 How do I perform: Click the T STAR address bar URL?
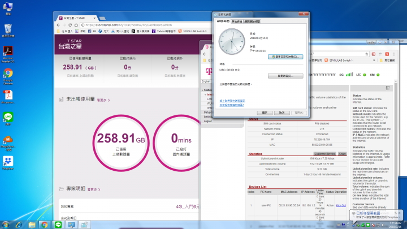[x=128, y=25]
